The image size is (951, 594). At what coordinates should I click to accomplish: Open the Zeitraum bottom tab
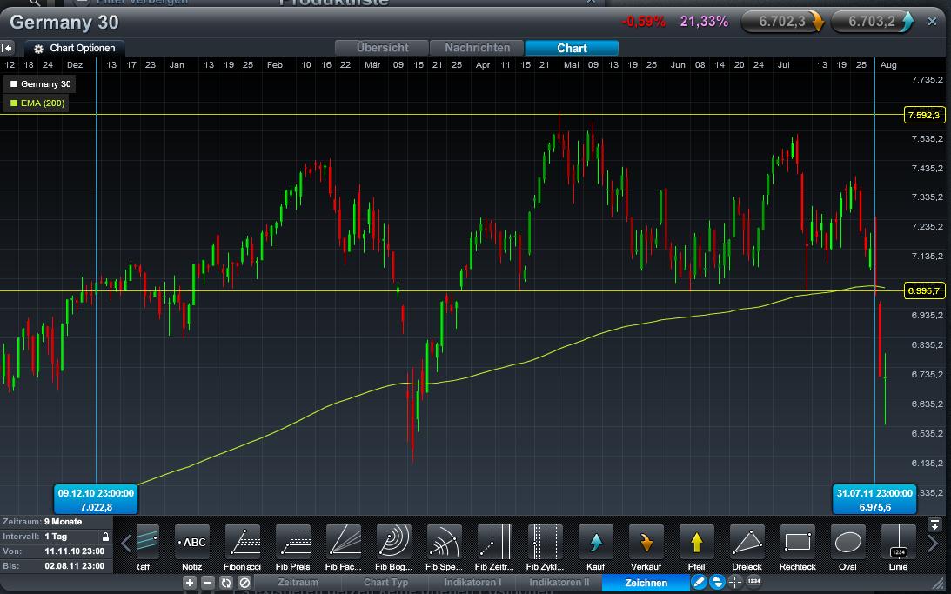tap(298, 583)
